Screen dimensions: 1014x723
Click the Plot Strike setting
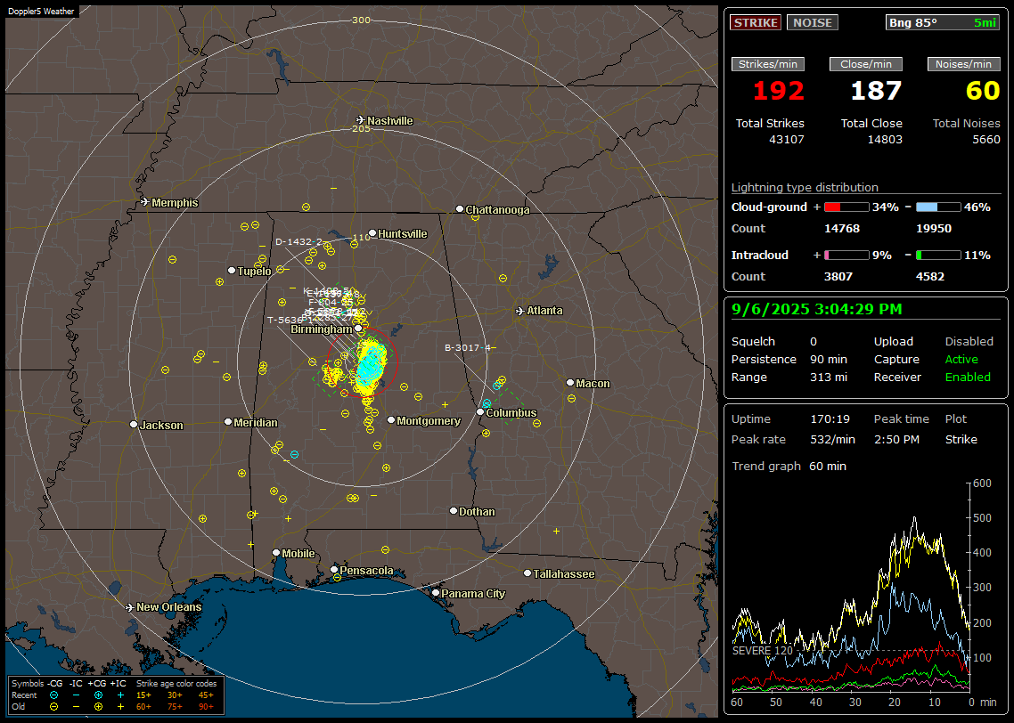coord(961,439)
